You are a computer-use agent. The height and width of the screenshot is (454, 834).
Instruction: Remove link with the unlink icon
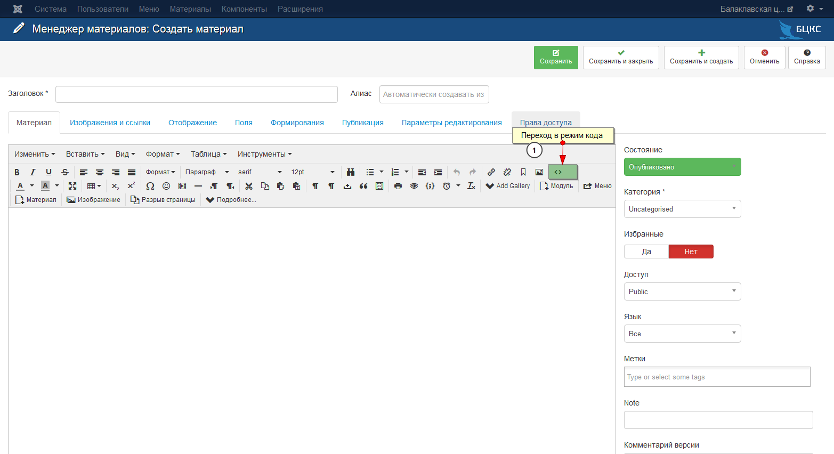pyautogui.click(x=507, y=172)
